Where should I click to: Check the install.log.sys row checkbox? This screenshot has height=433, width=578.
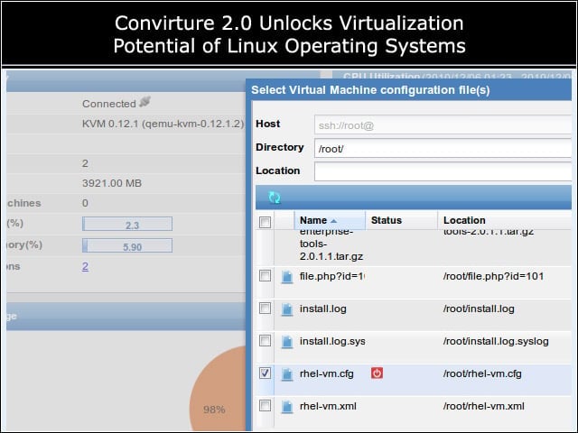tap(265, 341)
